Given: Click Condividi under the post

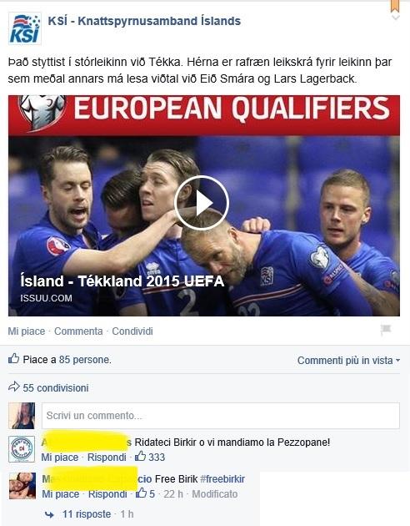Looking at the screenshot, I should click(132, 331).
